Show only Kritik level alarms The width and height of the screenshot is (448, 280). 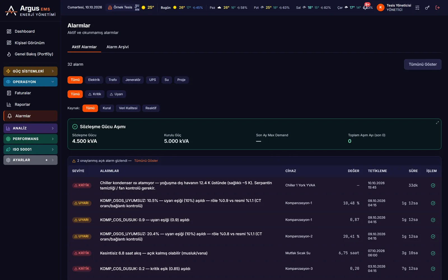click(x=95, y=94)
